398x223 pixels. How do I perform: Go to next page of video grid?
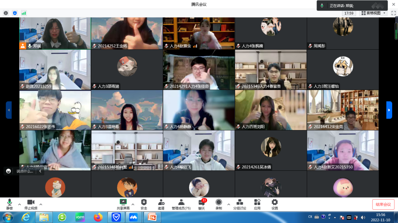coord(389,110)
